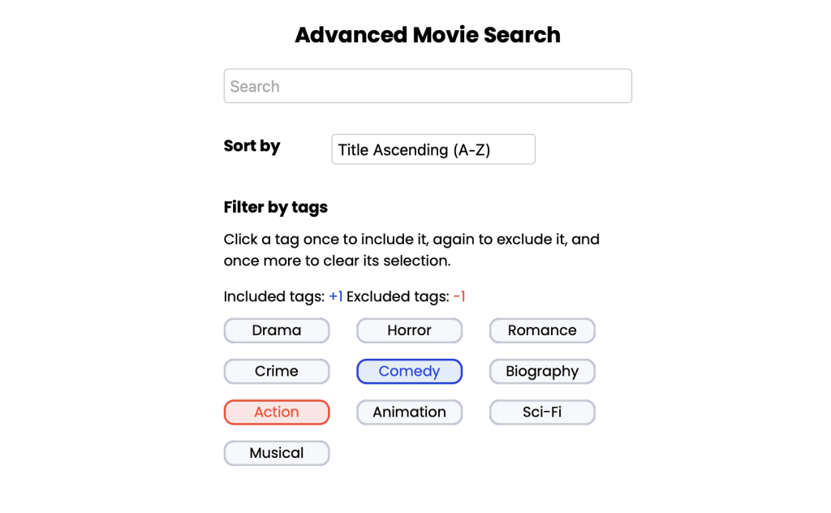The image size is (831, 513).
Task: Select the Romance tag
Action: point(542,330)
